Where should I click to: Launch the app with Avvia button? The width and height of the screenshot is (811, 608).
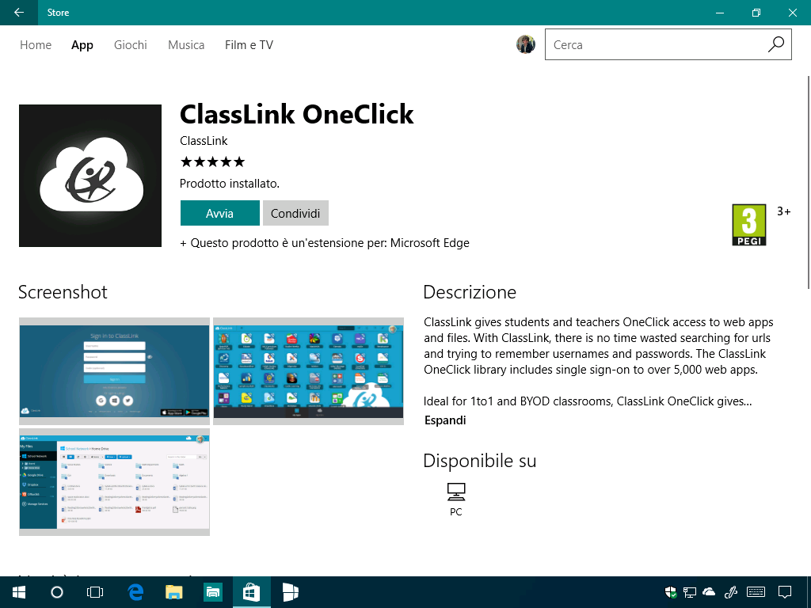coord(220,213)
